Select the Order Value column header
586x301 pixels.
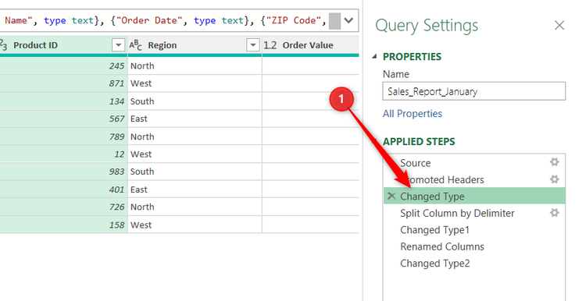point(310,45)
